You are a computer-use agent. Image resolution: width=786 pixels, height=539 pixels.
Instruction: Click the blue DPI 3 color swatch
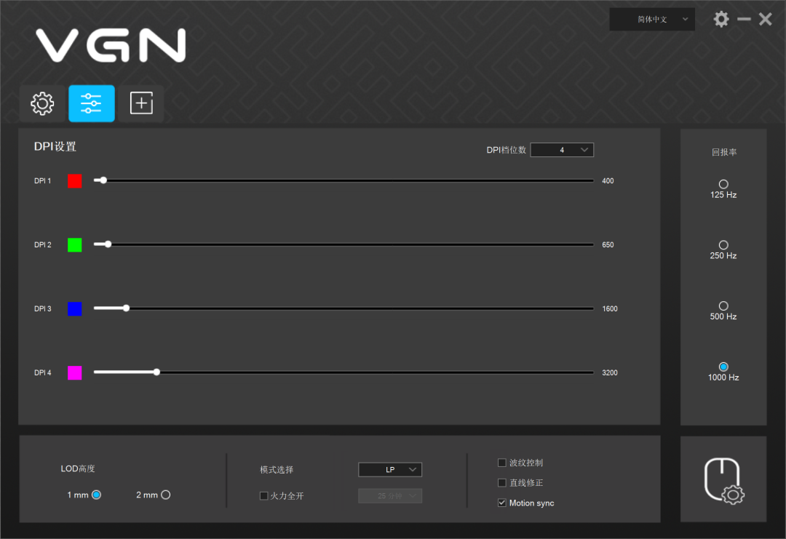[75, 308]
